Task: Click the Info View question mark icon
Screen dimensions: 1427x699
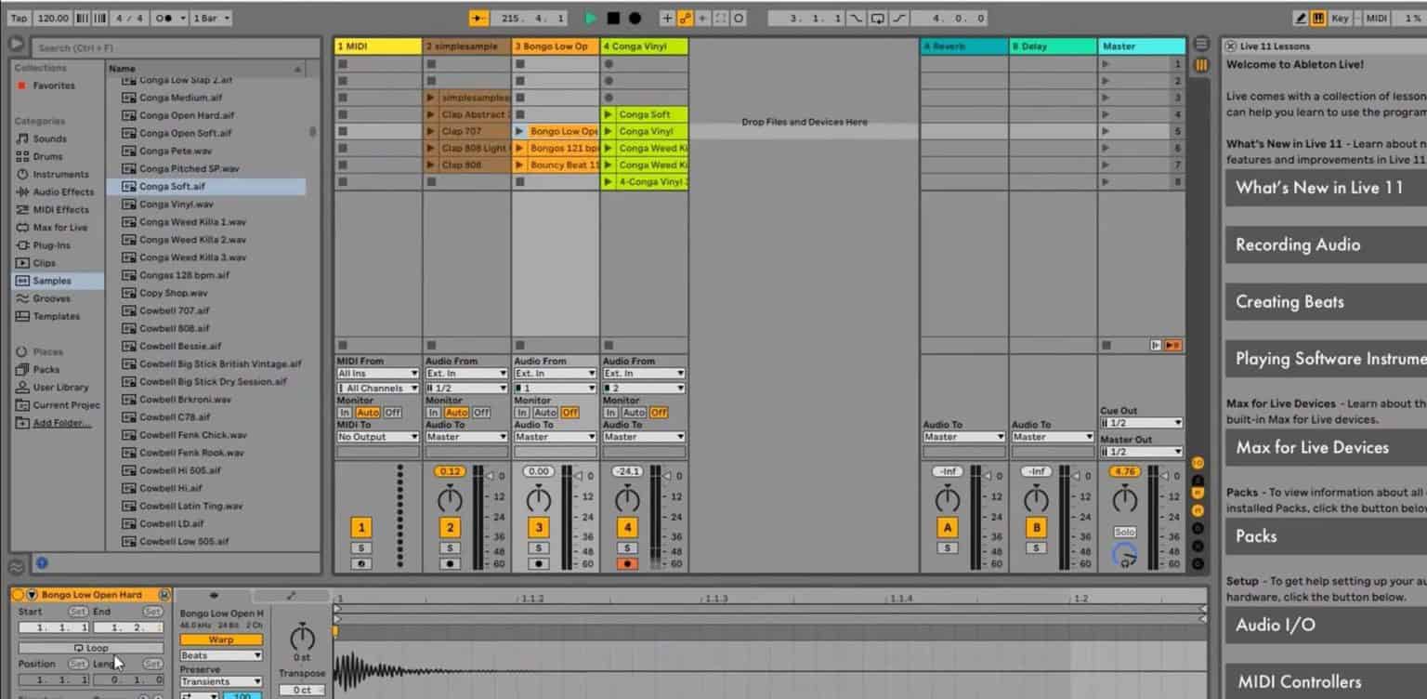Action: tap(41, 562)
